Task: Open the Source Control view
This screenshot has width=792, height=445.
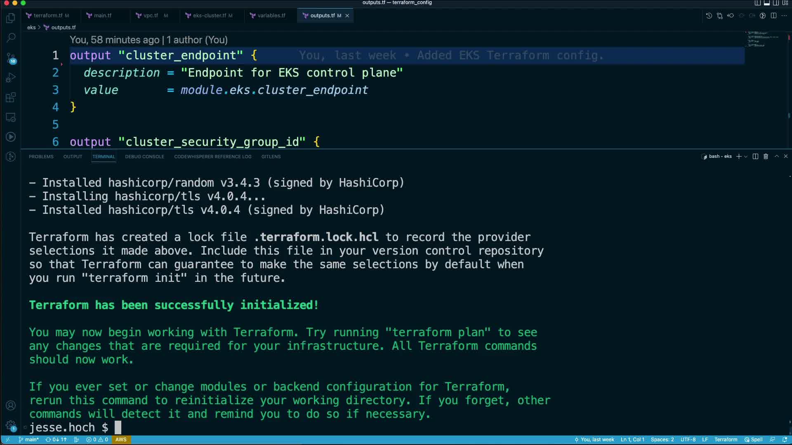Action: pyautogui.click(x=11, y=58)
